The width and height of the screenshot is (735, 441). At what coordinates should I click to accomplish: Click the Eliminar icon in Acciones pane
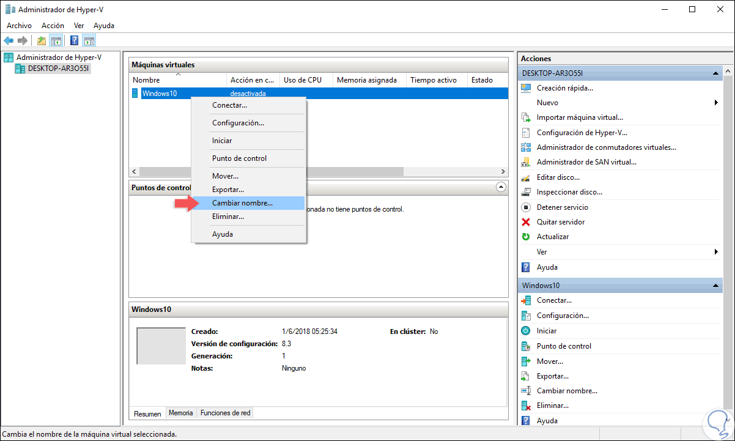525,406
